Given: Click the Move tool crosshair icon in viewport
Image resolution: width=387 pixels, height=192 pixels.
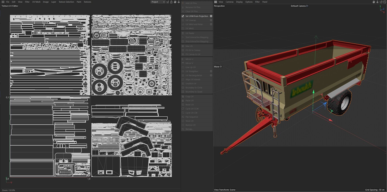Looking at the screenshot, I should click(x=221, y=67).
